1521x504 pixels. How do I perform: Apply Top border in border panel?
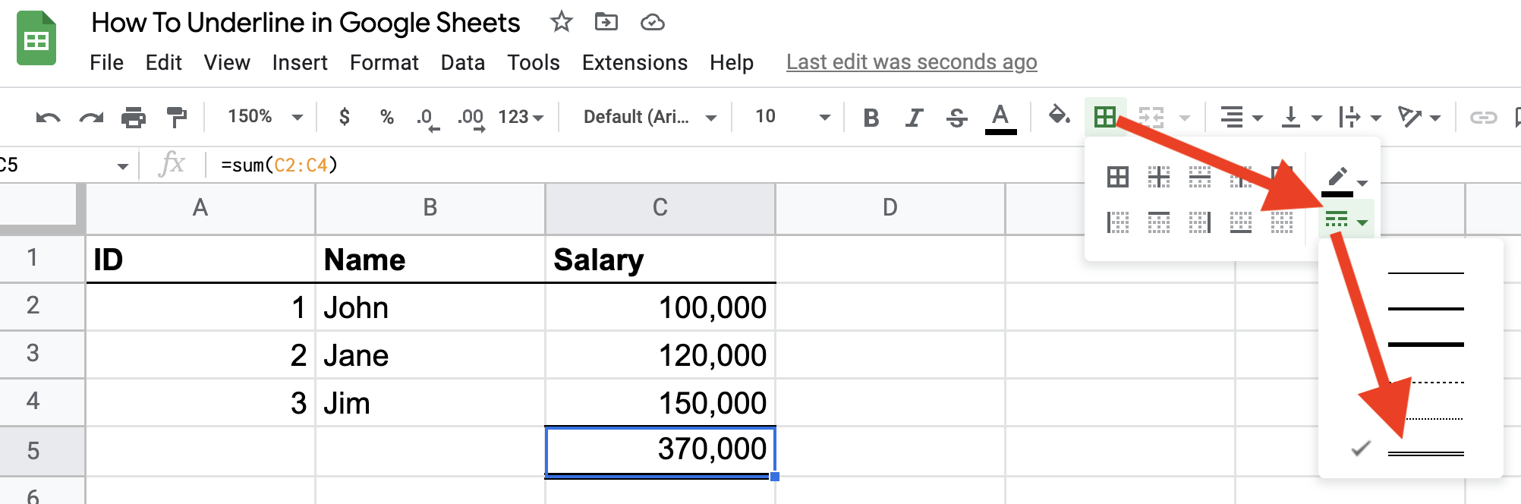1159,222
